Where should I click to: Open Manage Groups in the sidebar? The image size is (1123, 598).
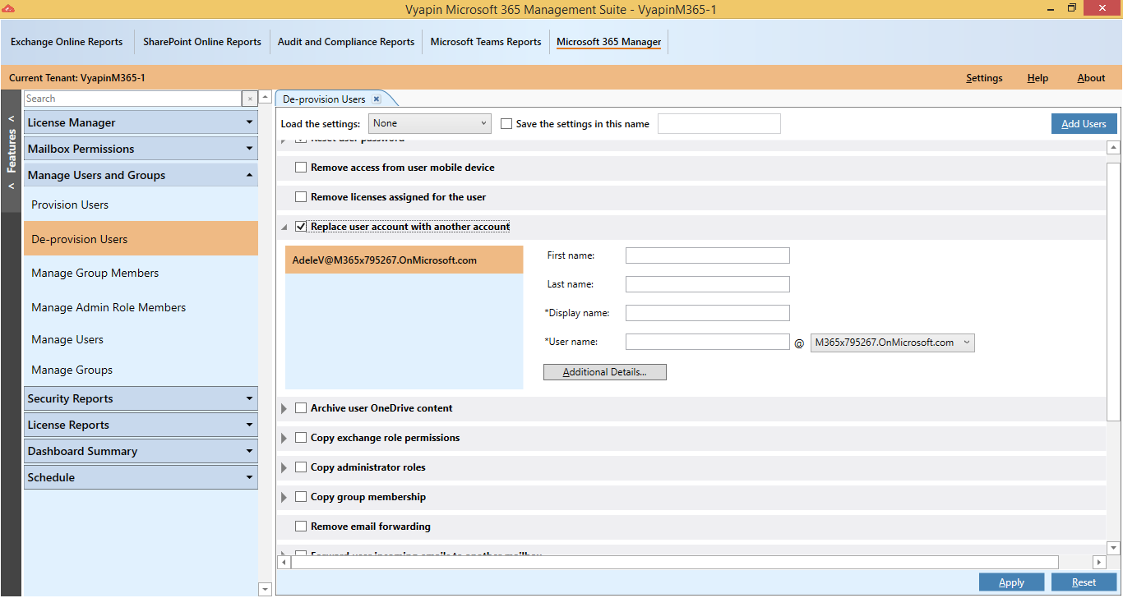pyautogui.click(x=72, y=370)
